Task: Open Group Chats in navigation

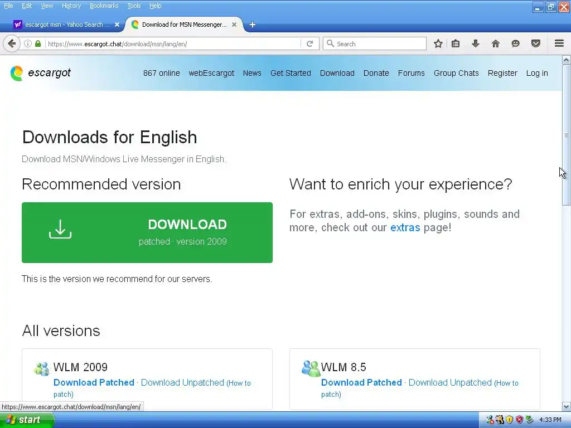Action: point(456,73)
